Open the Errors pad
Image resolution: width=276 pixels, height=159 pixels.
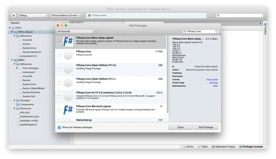(x=188, y=147)
